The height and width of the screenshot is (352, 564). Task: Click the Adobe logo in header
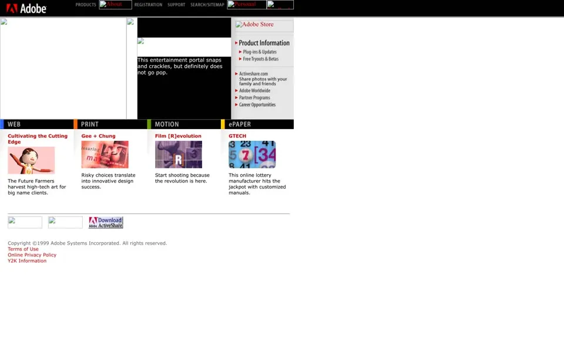pyautogui.click(x=26, y=8)
